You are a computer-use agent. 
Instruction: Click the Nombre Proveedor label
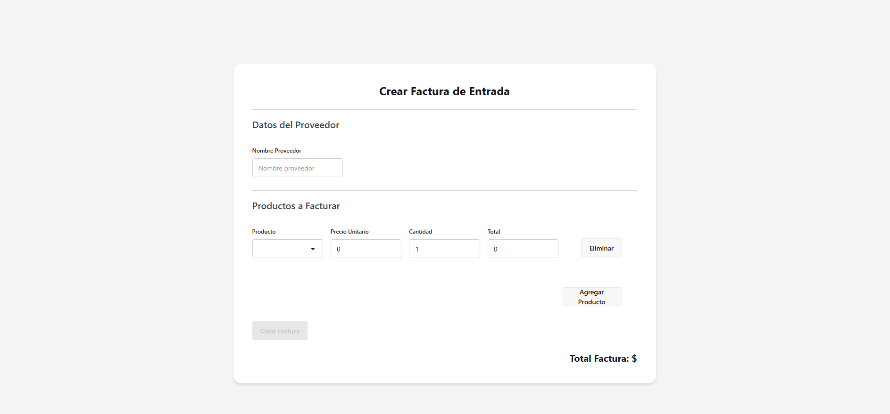[276, 151]
